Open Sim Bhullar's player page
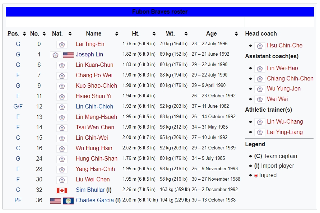 90,190
